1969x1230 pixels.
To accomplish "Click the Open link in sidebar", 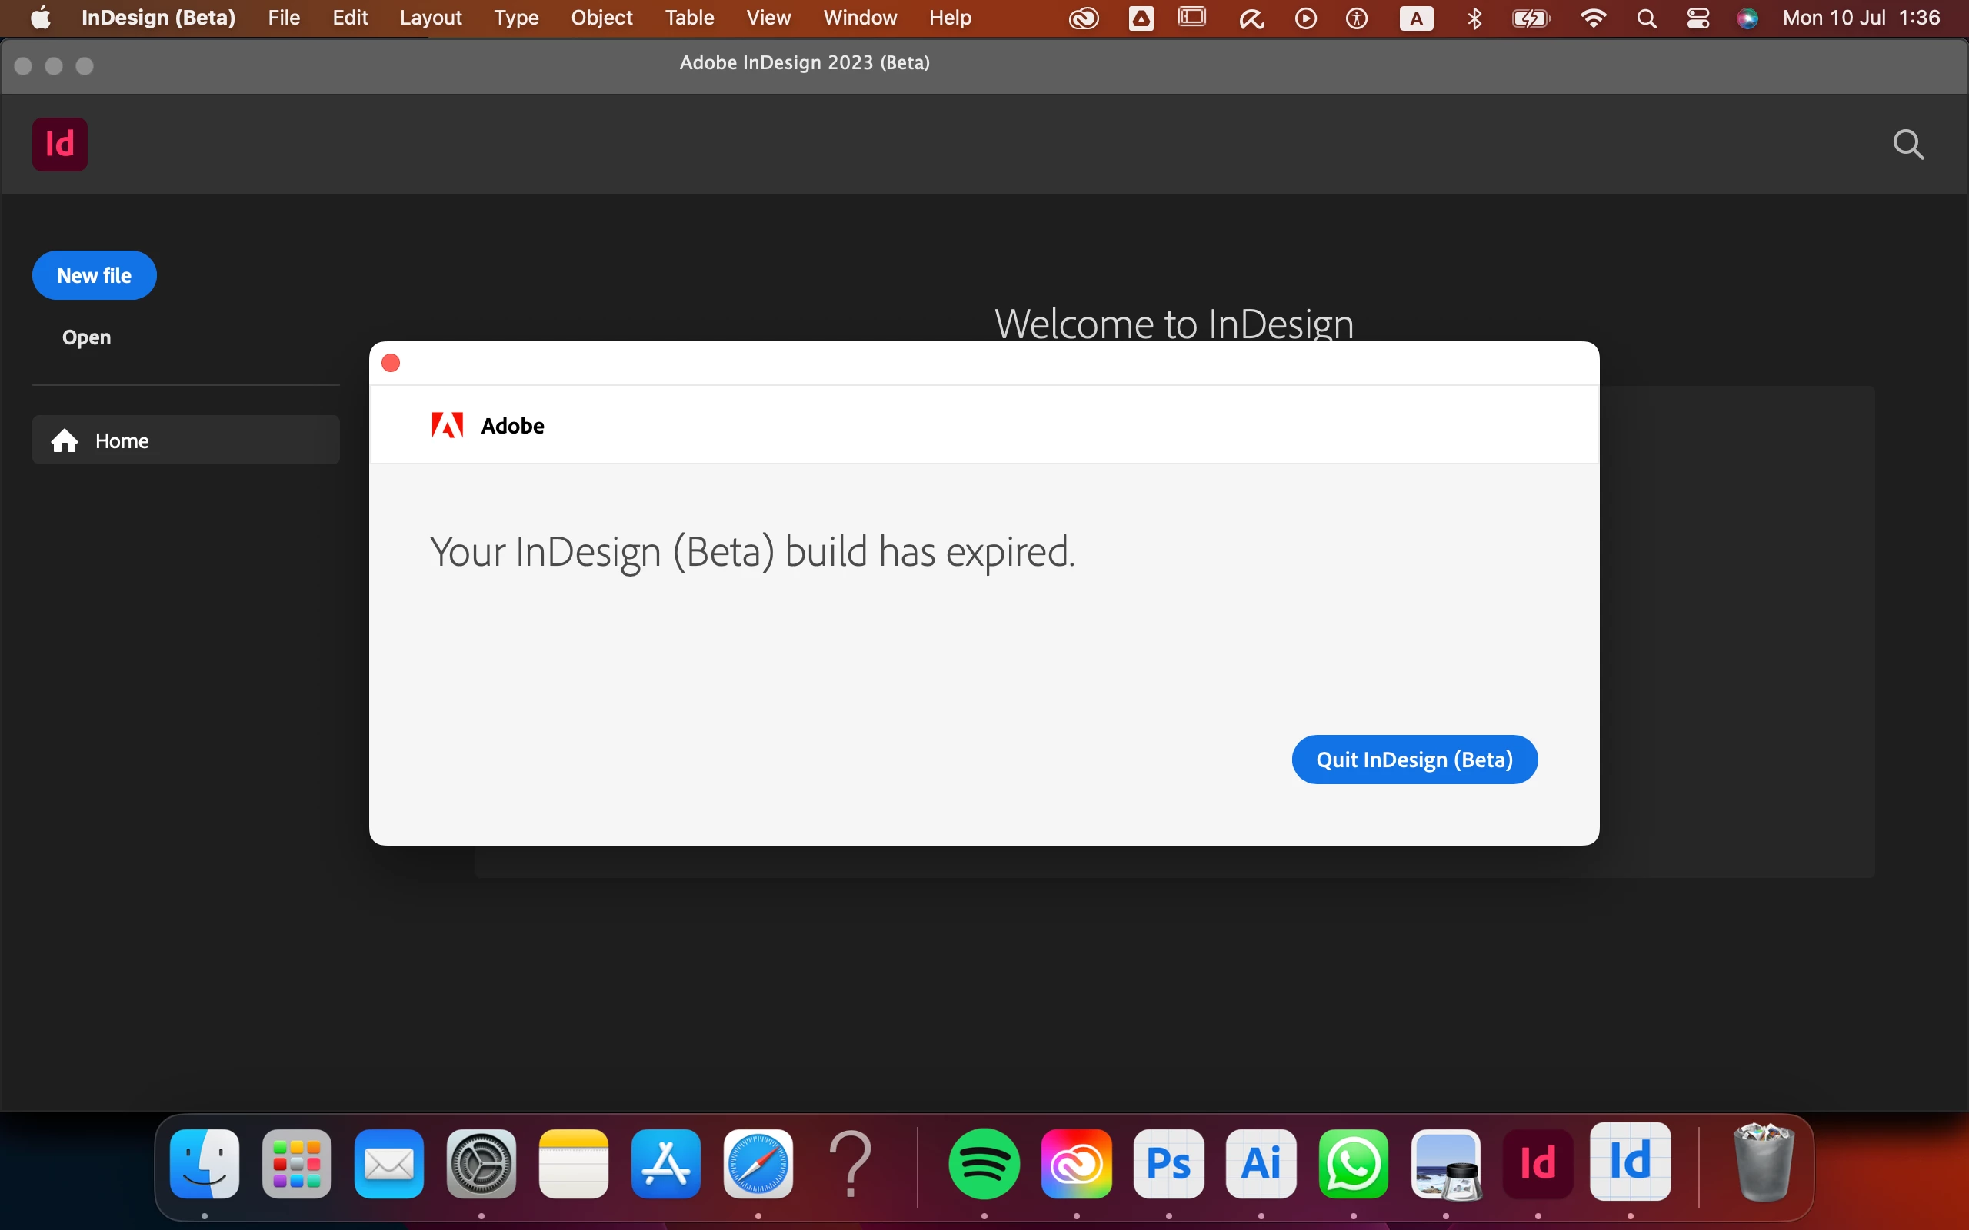I will coord(86,337).
